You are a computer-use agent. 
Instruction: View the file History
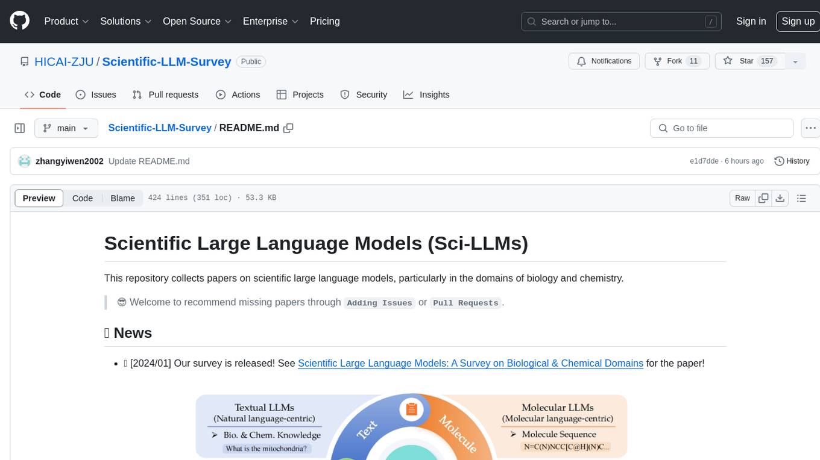(792, 161)
